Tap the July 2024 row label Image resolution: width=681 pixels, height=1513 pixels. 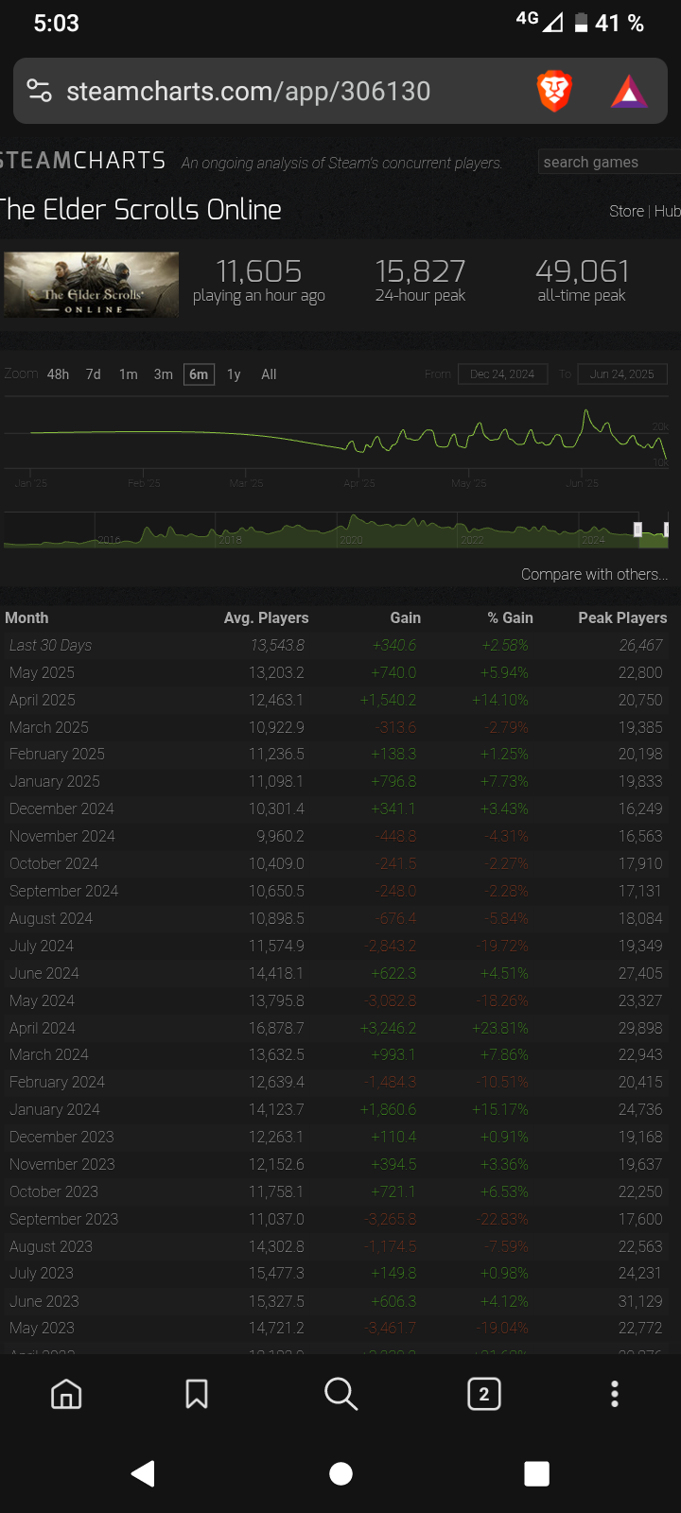(x=42, y=946)
